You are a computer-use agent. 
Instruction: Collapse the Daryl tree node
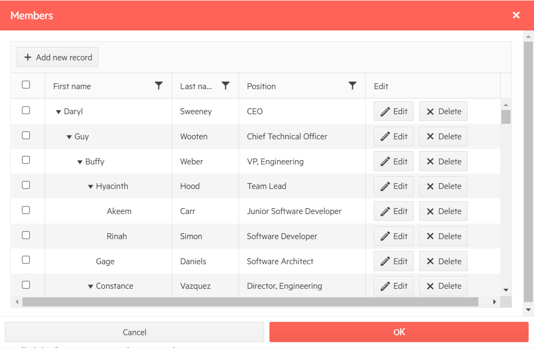[x=59, y=111]
